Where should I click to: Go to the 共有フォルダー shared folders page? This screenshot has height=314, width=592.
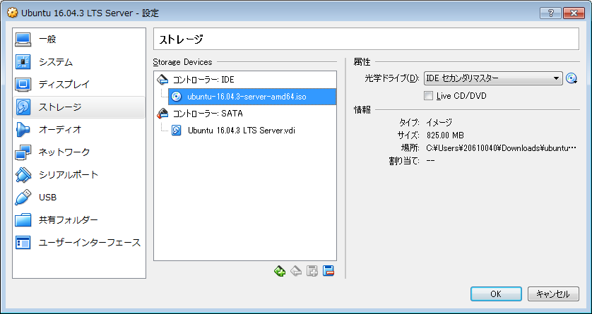click(x=68, y=219)
